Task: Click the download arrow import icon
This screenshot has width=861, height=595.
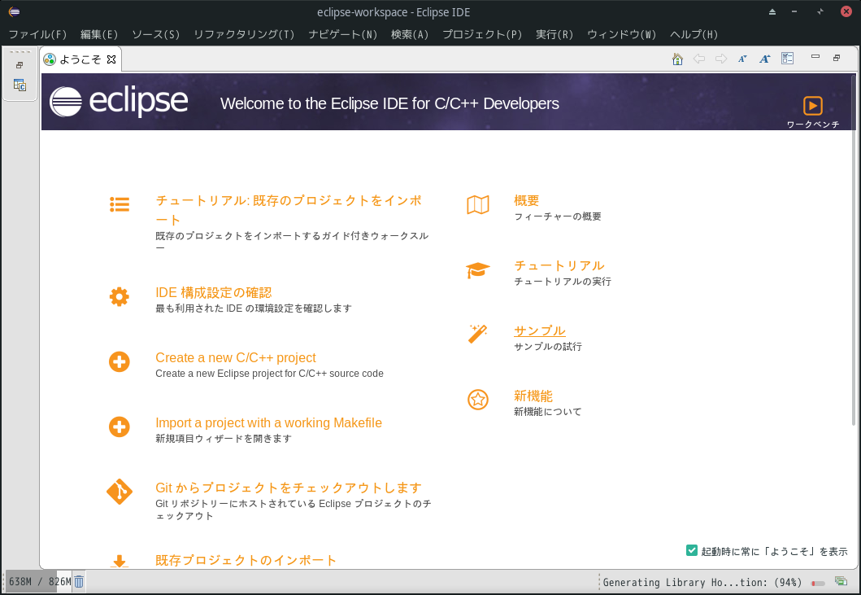Action: tap(120, 561)
